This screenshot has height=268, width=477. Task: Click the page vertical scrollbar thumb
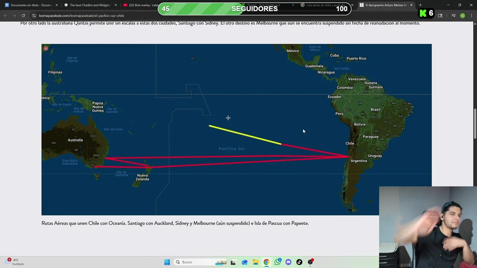[475, 124]
